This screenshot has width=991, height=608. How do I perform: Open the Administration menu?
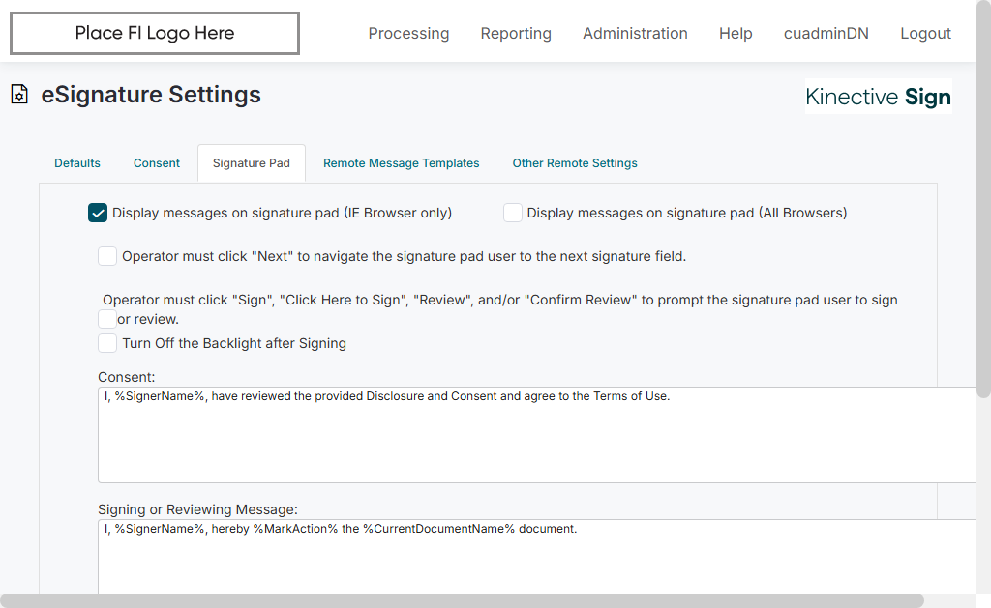[x=635, y=34]
